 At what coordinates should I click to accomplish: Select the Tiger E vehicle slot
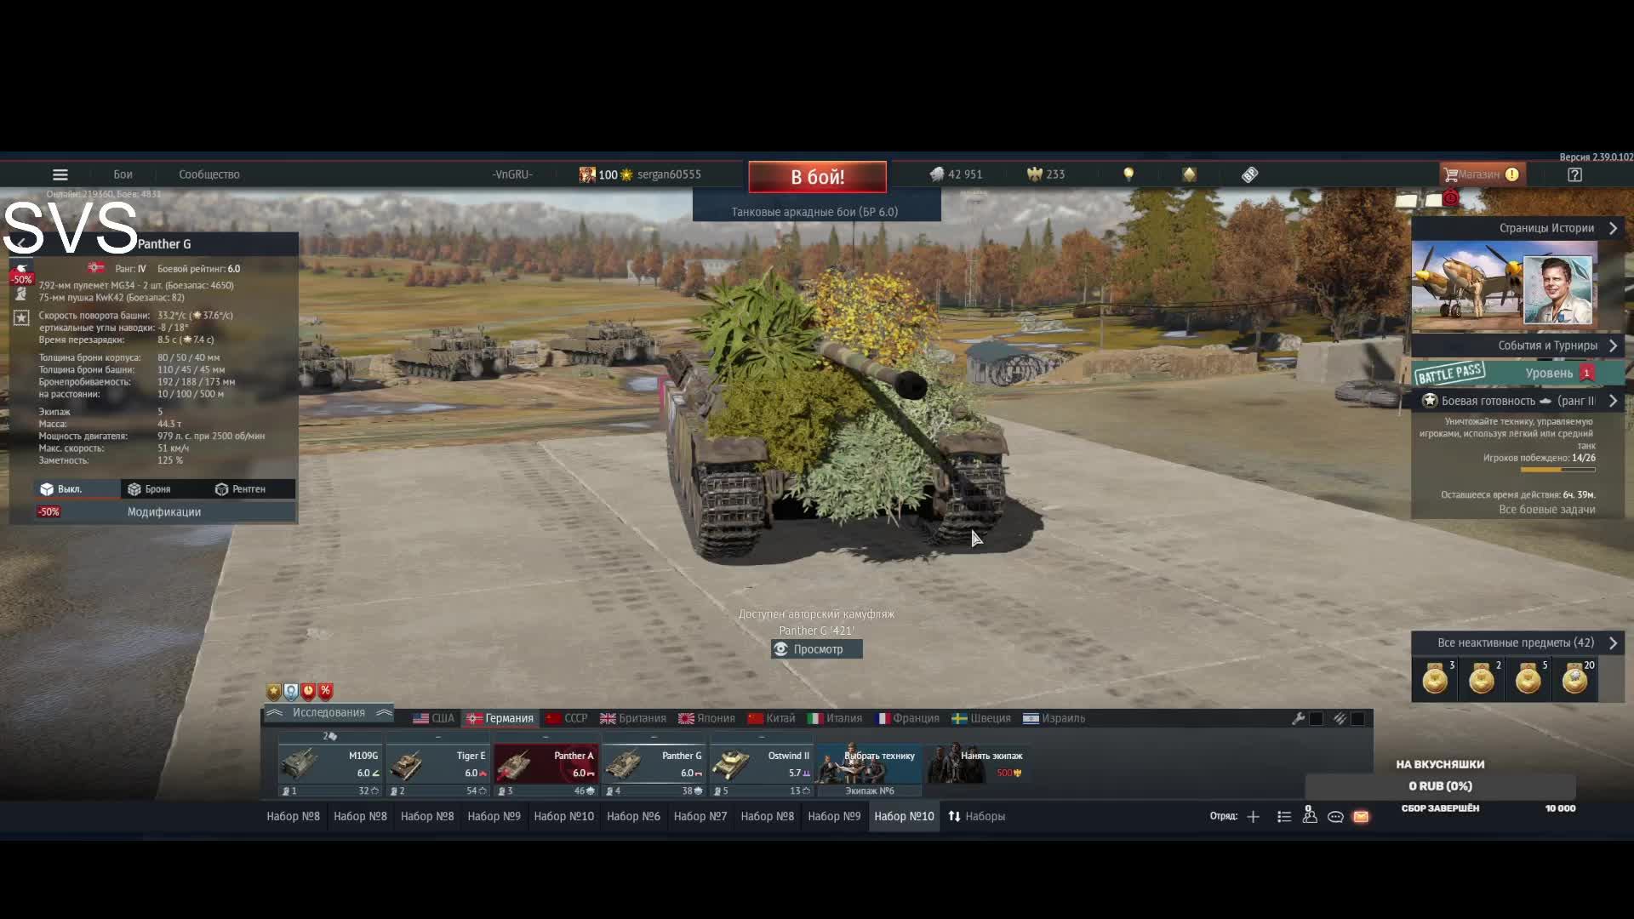click(437, 764)
